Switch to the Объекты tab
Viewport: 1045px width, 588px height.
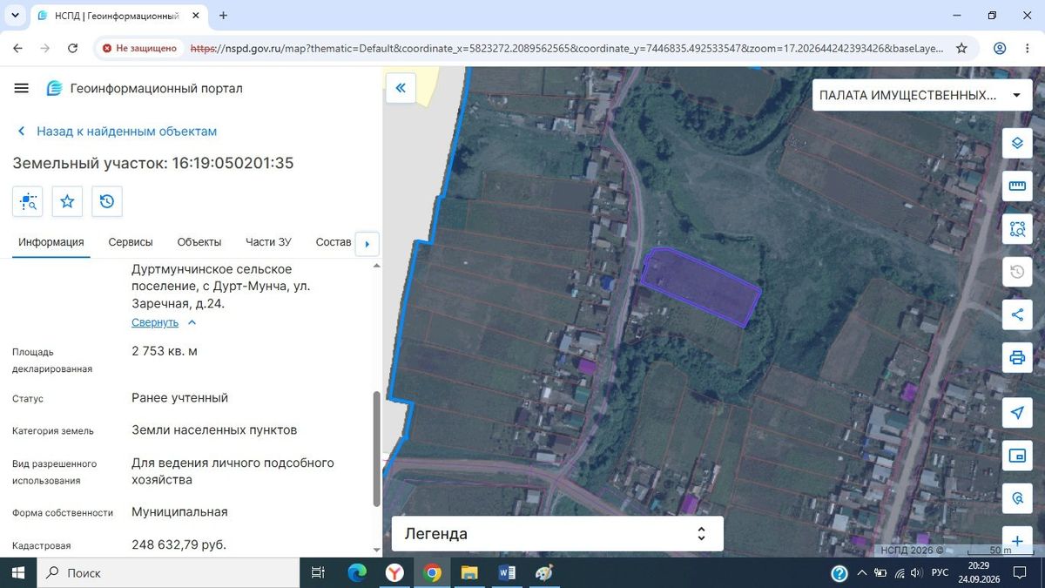tap(199, 242)
